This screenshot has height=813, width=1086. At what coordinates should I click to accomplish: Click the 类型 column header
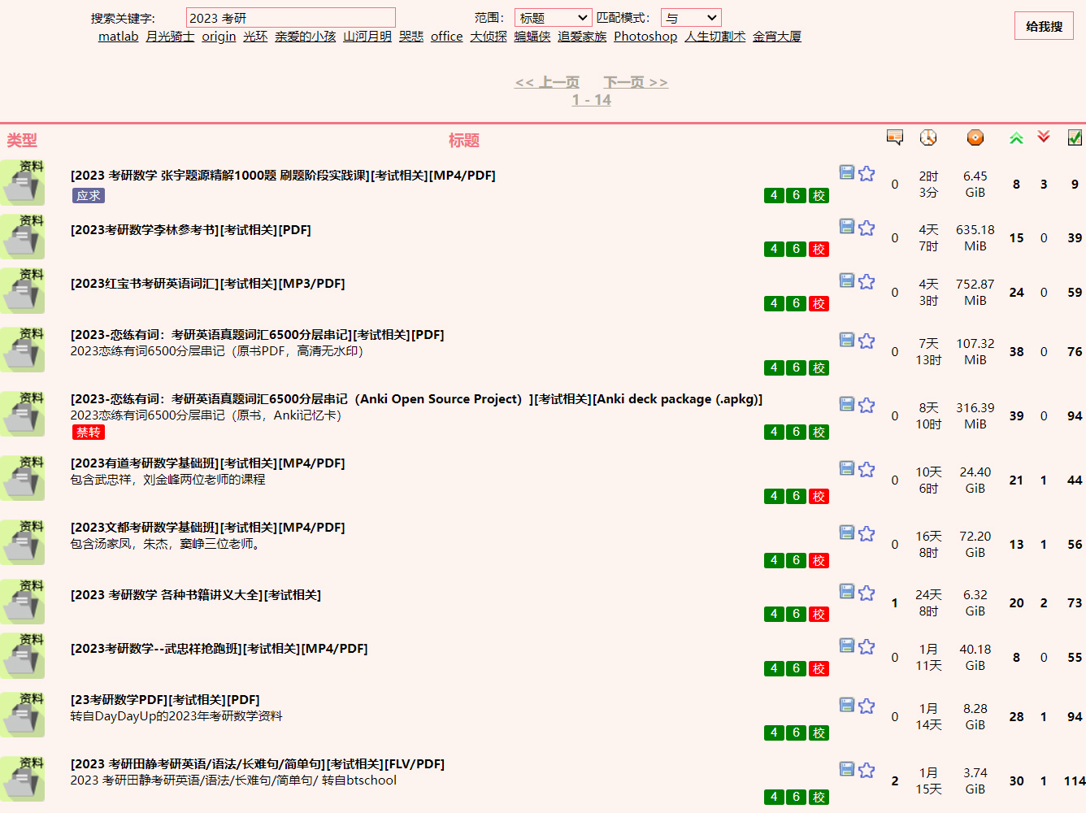(x=22, y=140)
